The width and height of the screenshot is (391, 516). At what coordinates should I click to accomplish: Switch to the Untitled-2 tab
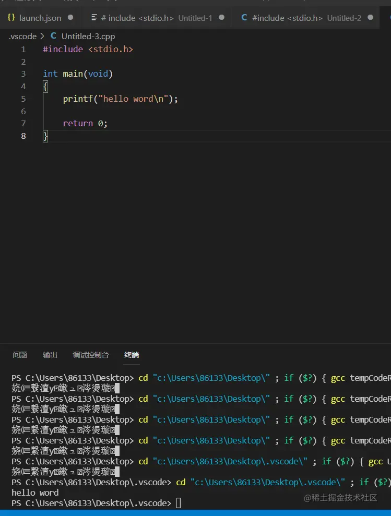pos(306,18)
